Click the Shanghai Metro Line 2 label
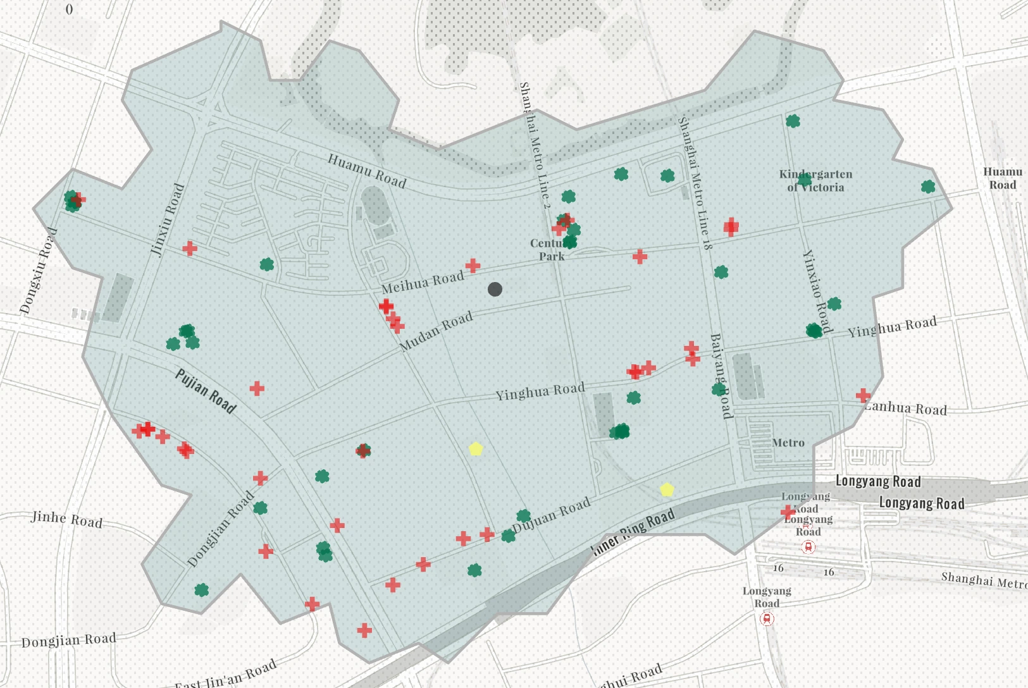Screen dimensions: 1028x688 tap(534, 144)
